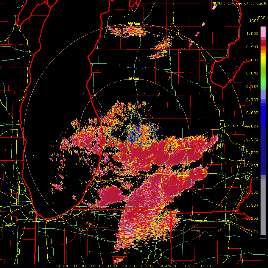Image resolution: width=268 pixels, height=268 pixels.
Task: Pick the light pink top segment of the color bar
Action: coord(263,32)
